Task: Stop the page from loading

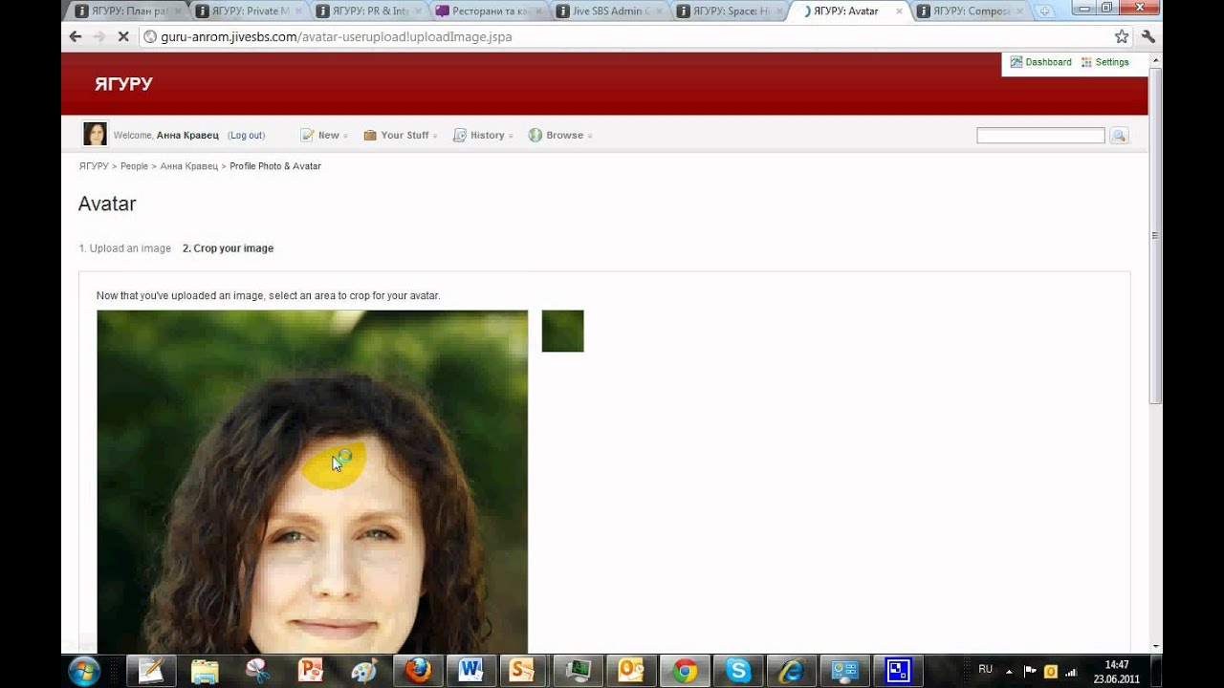Action: click(122, 36)
